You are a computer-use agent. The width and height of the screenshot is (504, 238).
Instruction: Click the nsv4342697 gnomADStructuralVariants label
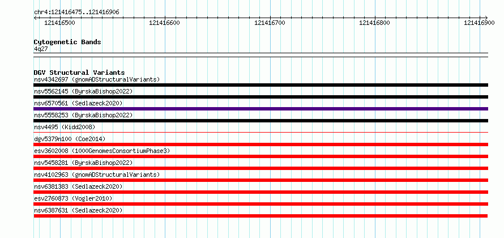[97, 79]
